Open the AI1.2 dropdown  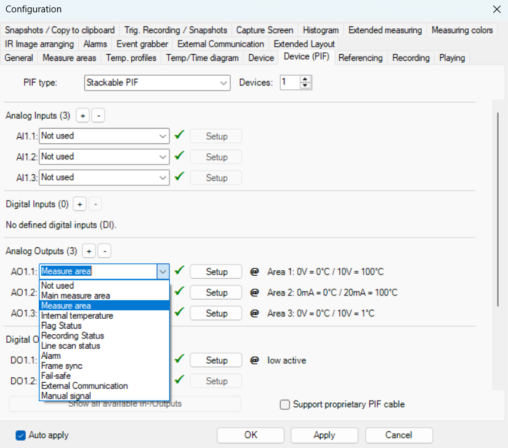point(104,157)
